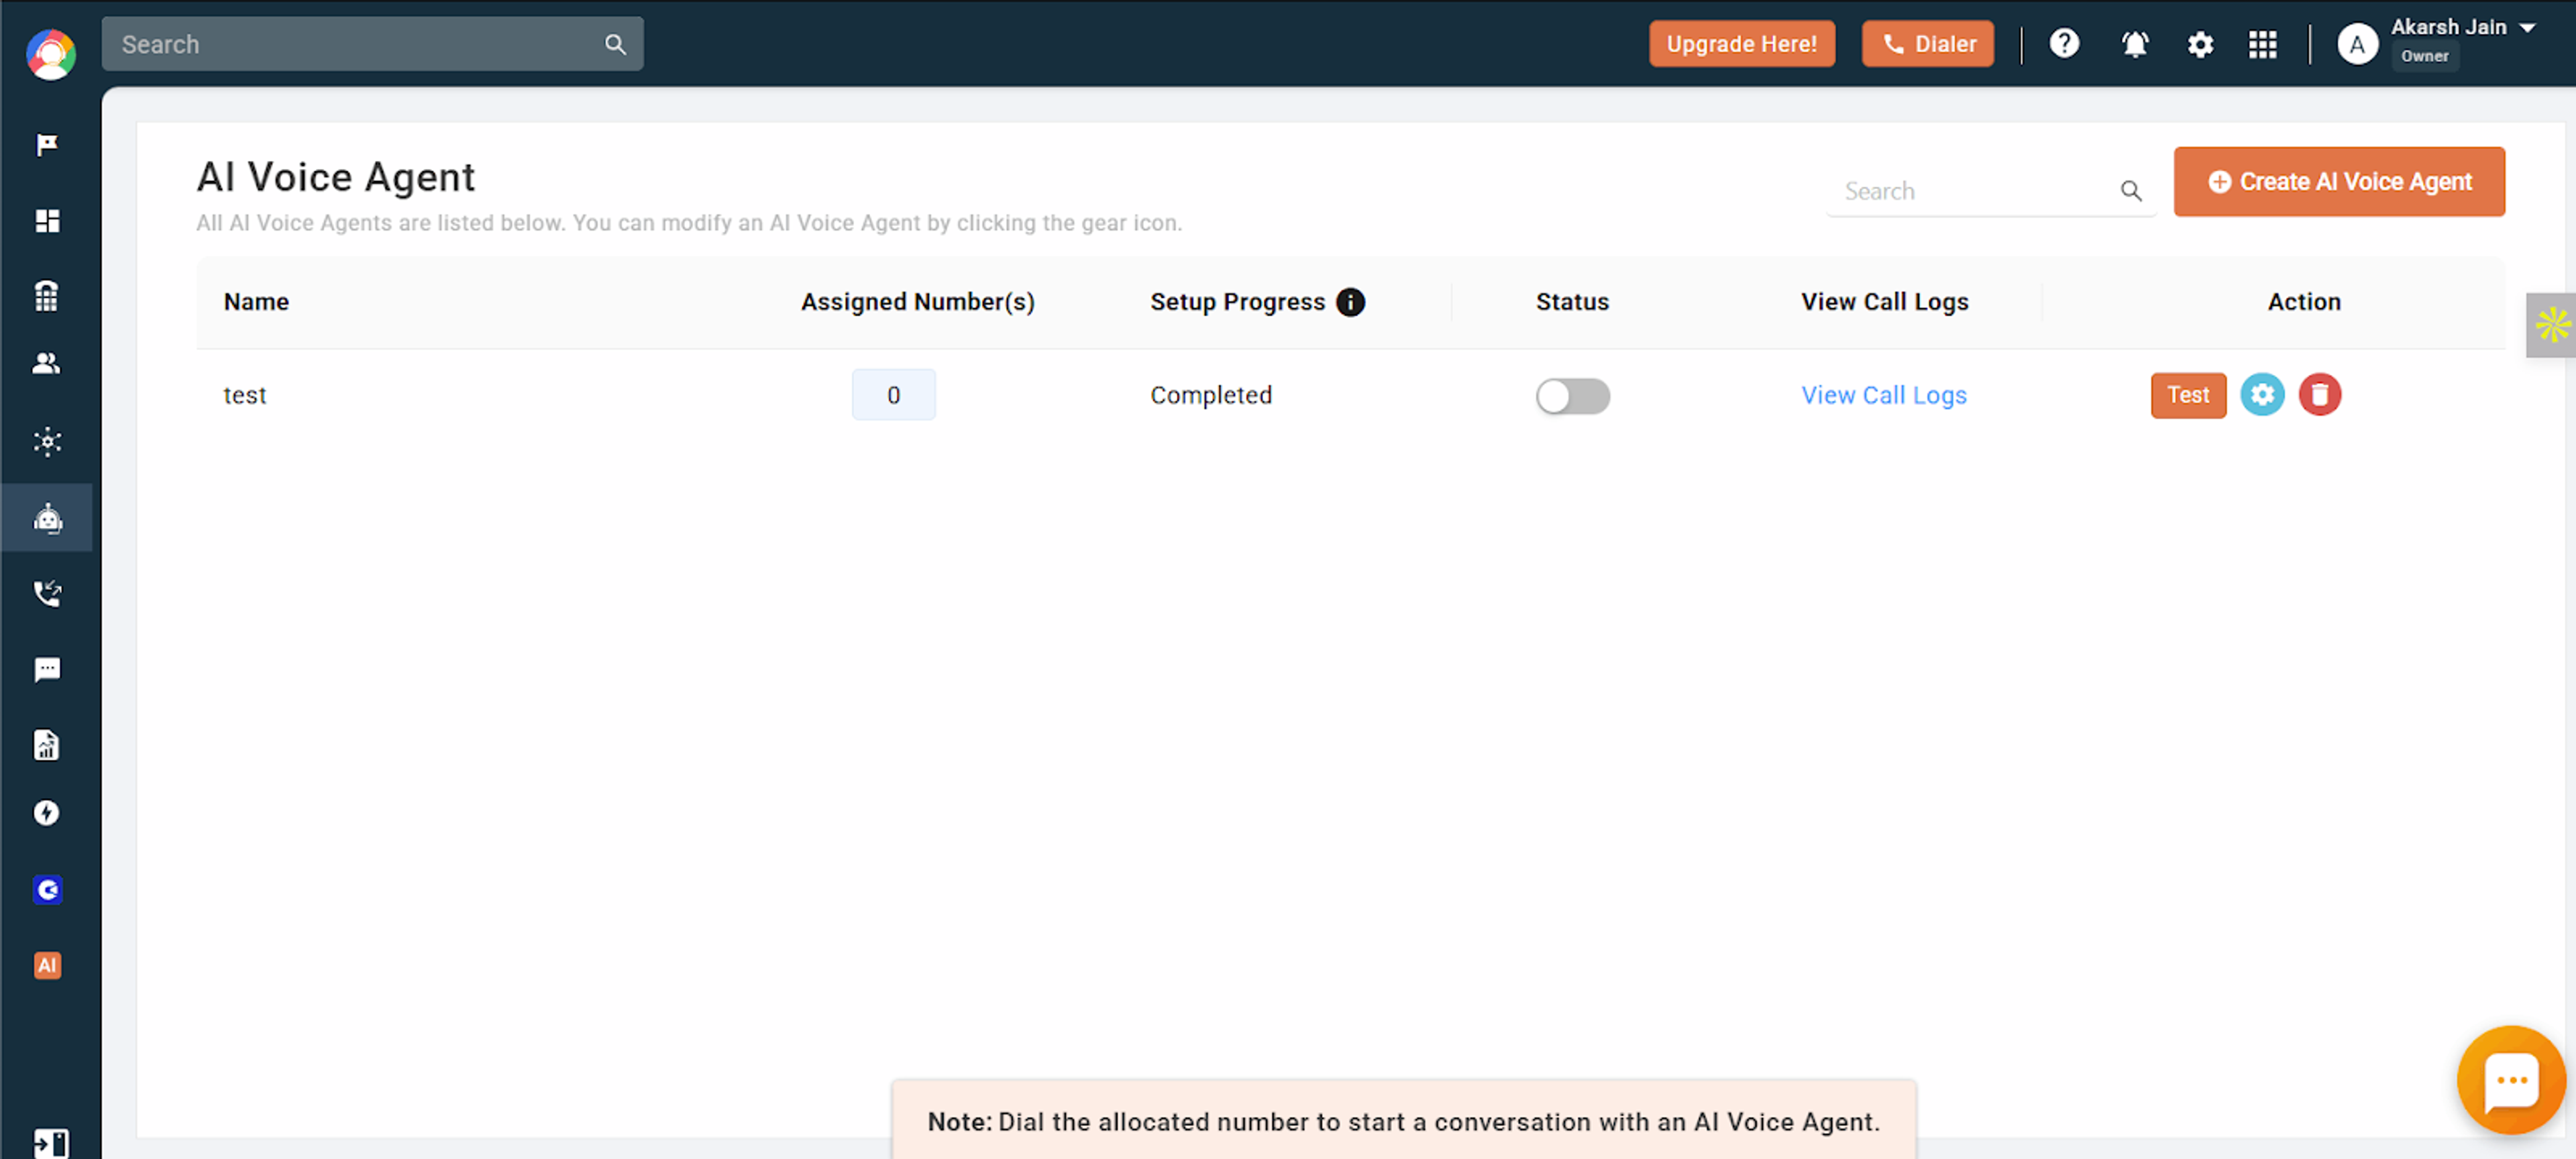Open the dashboard grid icon in the sidebar

click(47, 220)
